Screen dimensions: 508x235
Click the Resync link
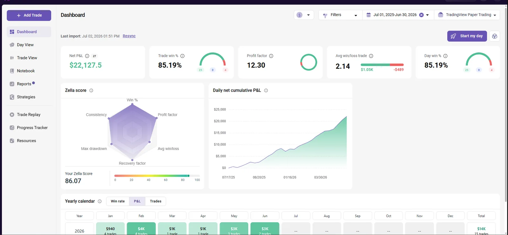pos(129,36)
